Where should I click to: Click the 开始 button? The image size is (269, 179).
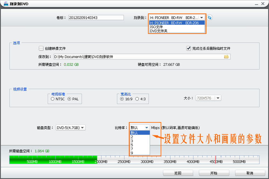(214, 173)
